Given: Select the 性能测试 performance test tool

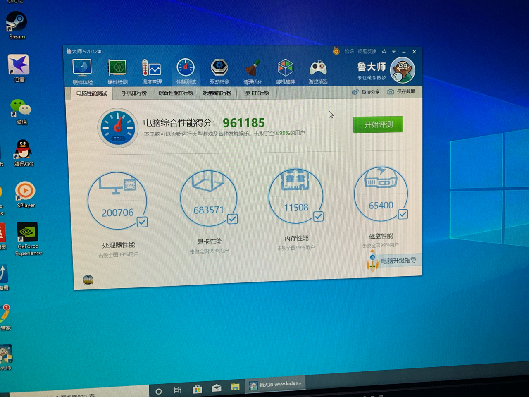Looking at the screenshot, I should [x=186, y=72].
